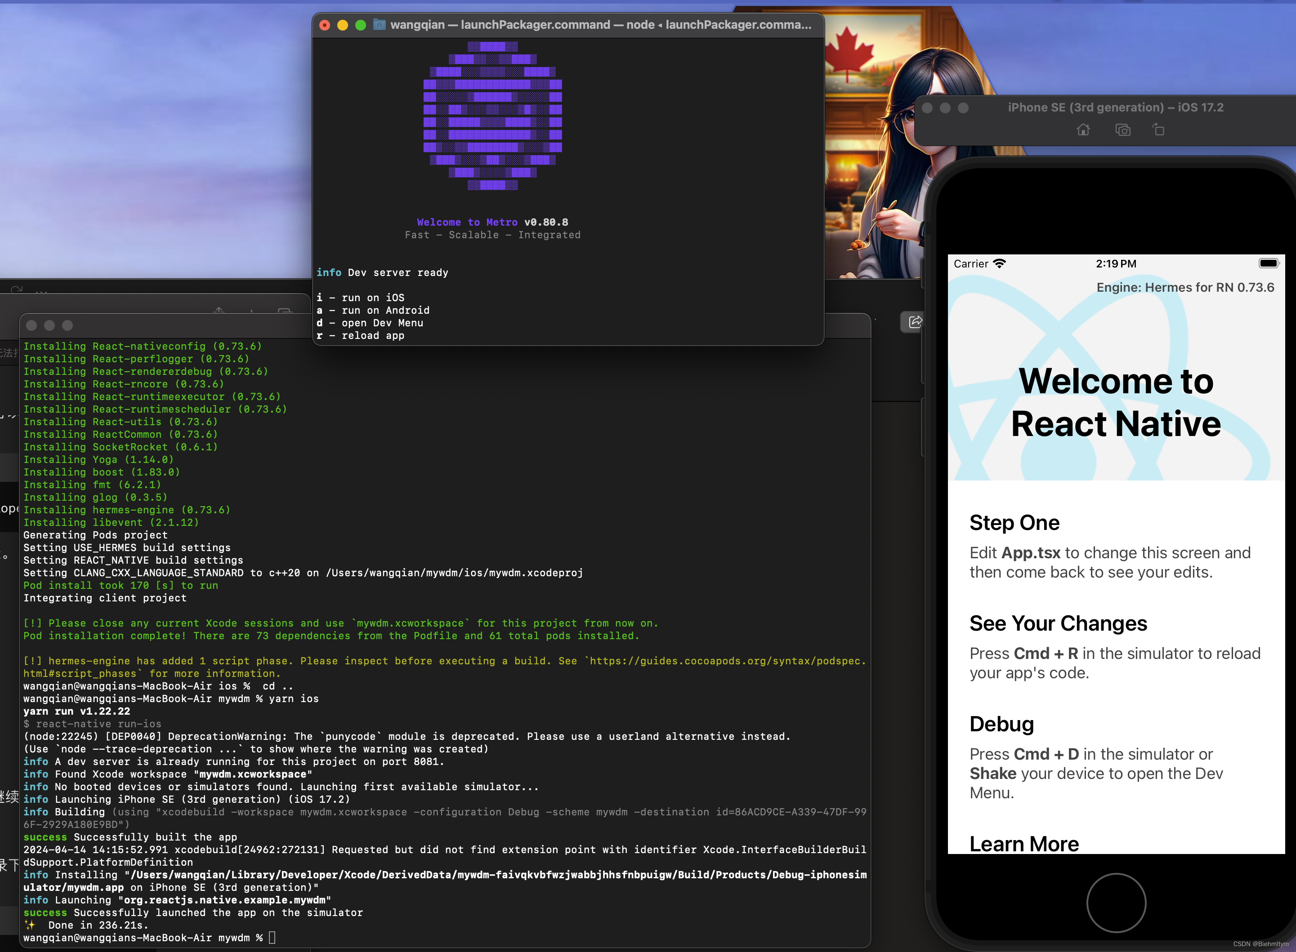Zoom the Metro terminal with green button
Screen dimensions: 1296x952
click(360, 25)
